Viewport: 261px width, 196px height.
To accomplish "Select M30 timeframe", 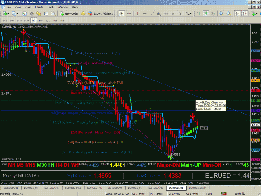I will (26, 20).
